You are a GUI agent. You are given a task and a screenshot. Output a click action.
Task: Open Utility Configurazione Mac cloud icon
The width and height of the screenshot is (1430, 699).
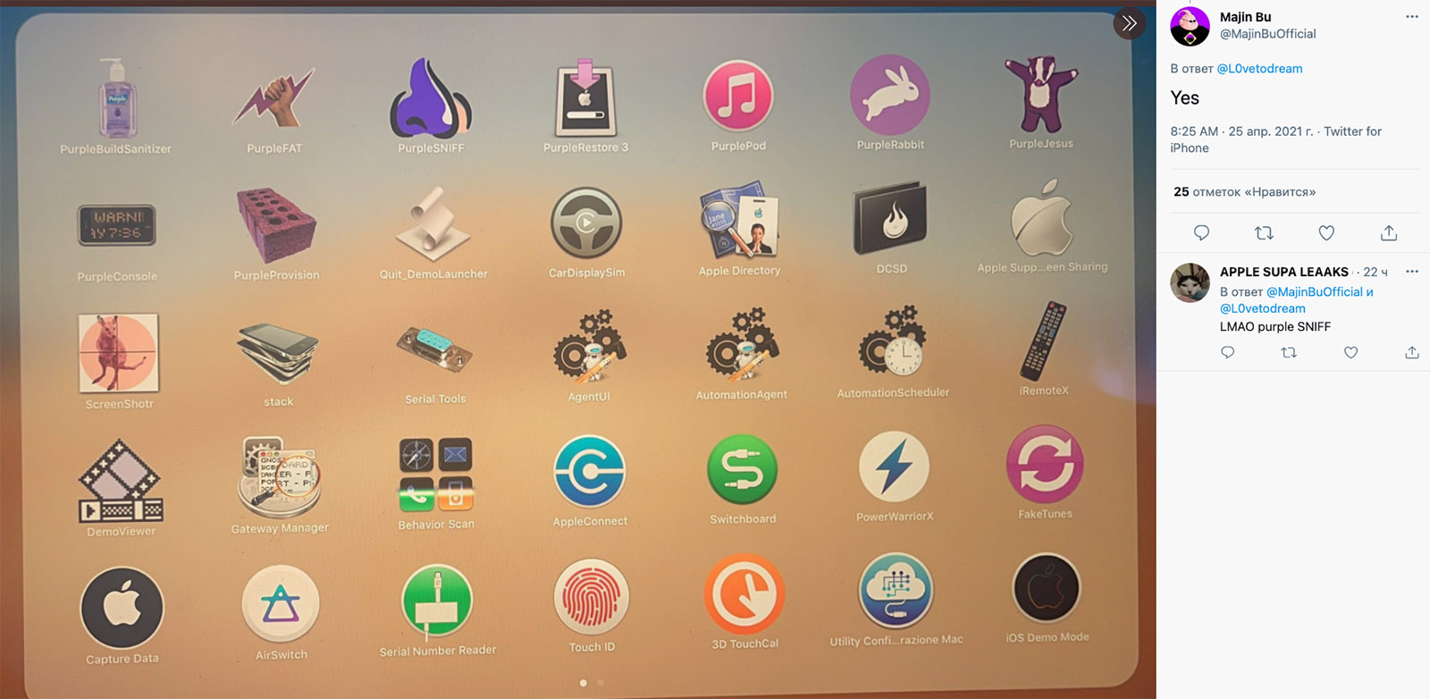point(896,592)
